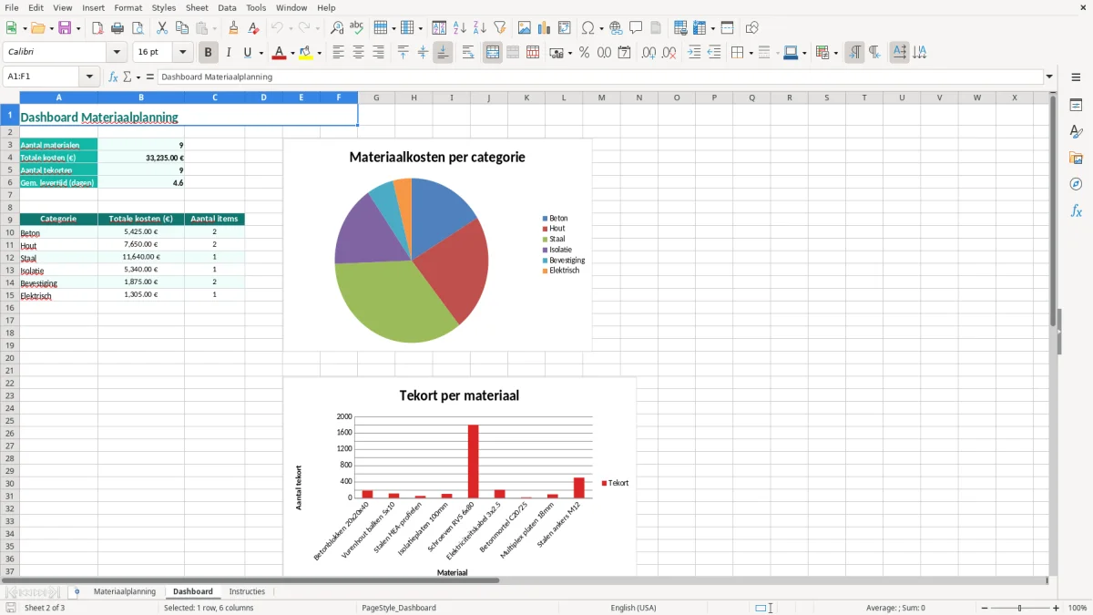
Task: Open the Format menu
Action: coord(128,7)
